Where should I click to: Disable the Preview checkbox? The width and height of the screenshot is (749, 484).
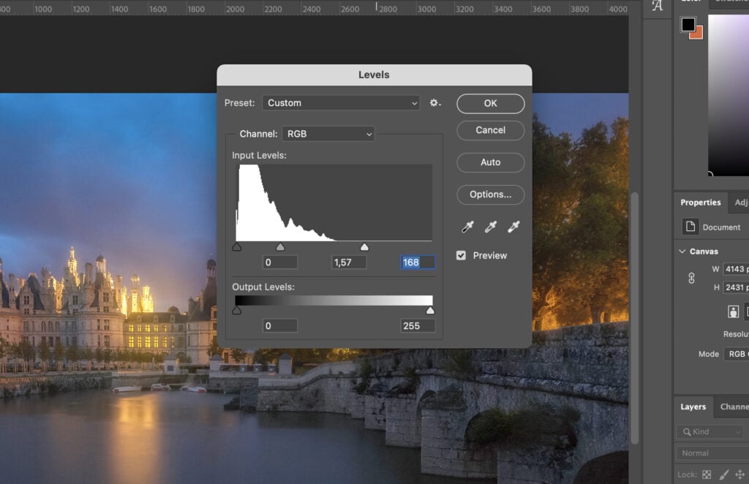click(x=461, y=255)
